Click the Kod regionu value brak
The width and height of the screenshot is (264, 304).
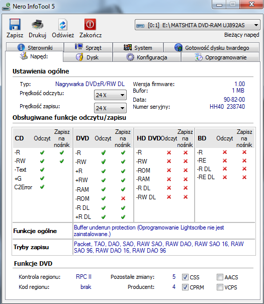[x=86, y=287]
